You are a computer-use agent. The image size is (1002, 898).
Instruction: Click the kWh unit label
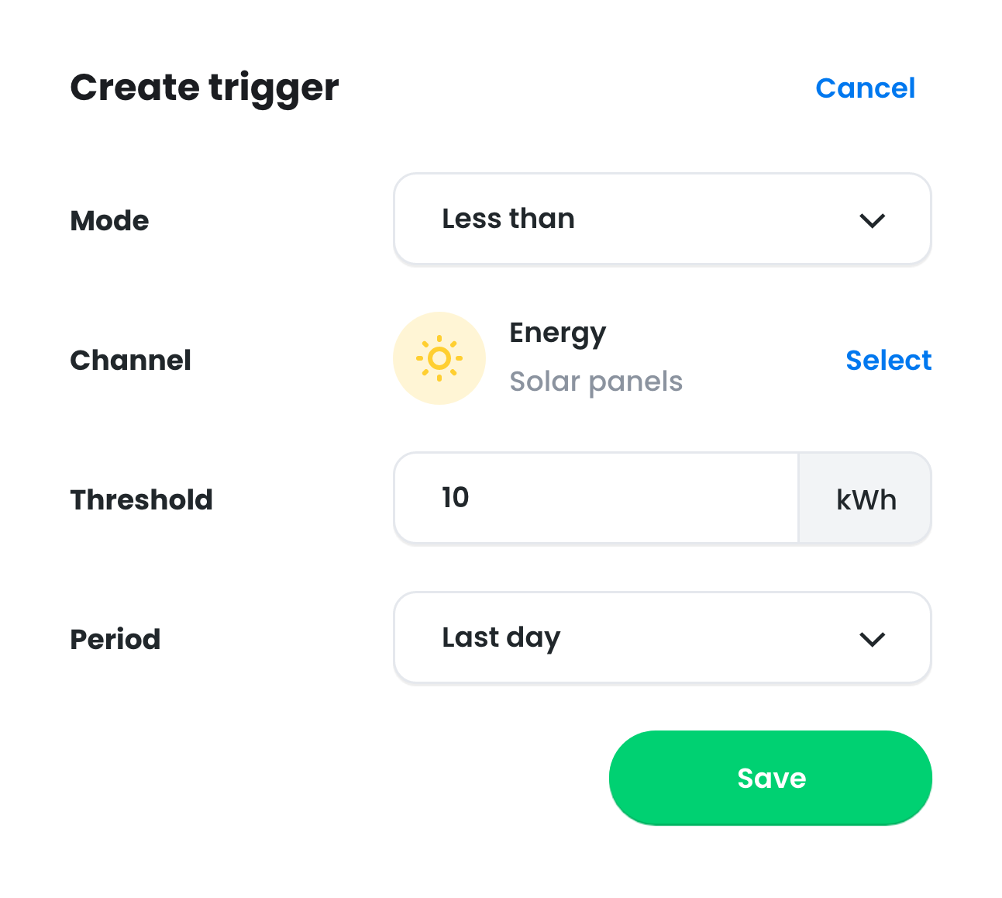(x=865, y=499)
